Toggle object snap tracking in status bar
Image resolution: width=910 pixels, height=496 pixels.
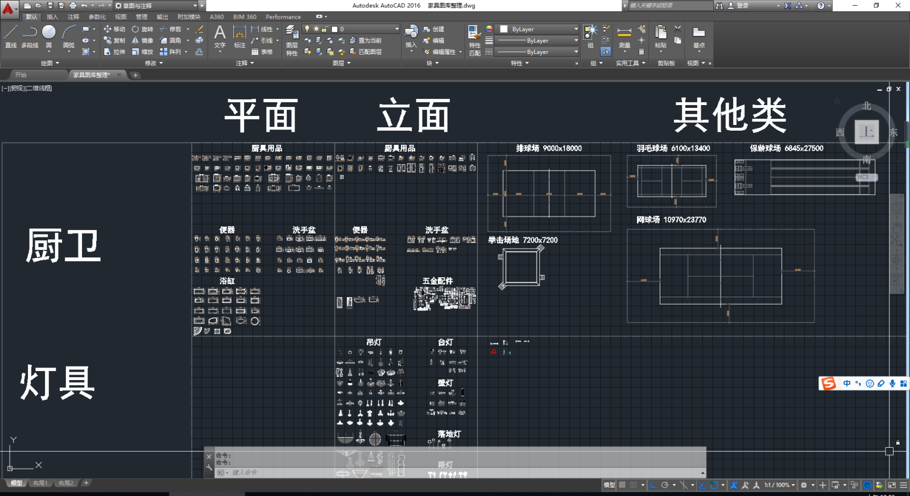(702, 485)
